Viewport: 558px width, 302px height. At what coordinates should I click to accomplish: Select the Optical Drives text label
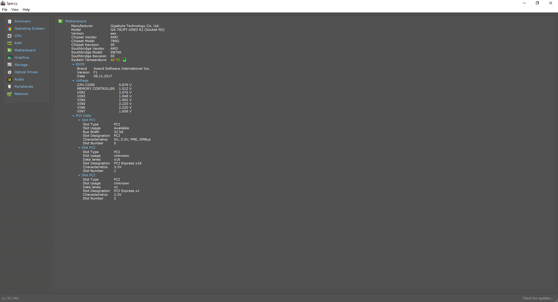pyautogui.click(x=26, y=72)
